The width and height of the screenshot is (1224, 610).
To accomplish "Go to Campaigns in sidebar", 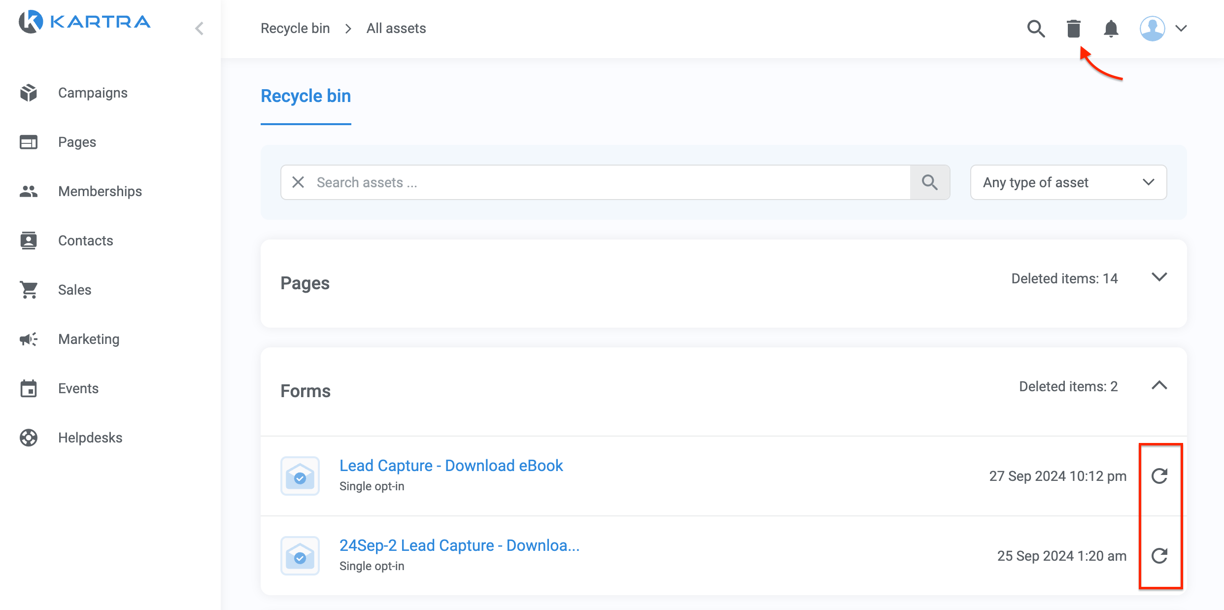I will [x=93, y=93].
